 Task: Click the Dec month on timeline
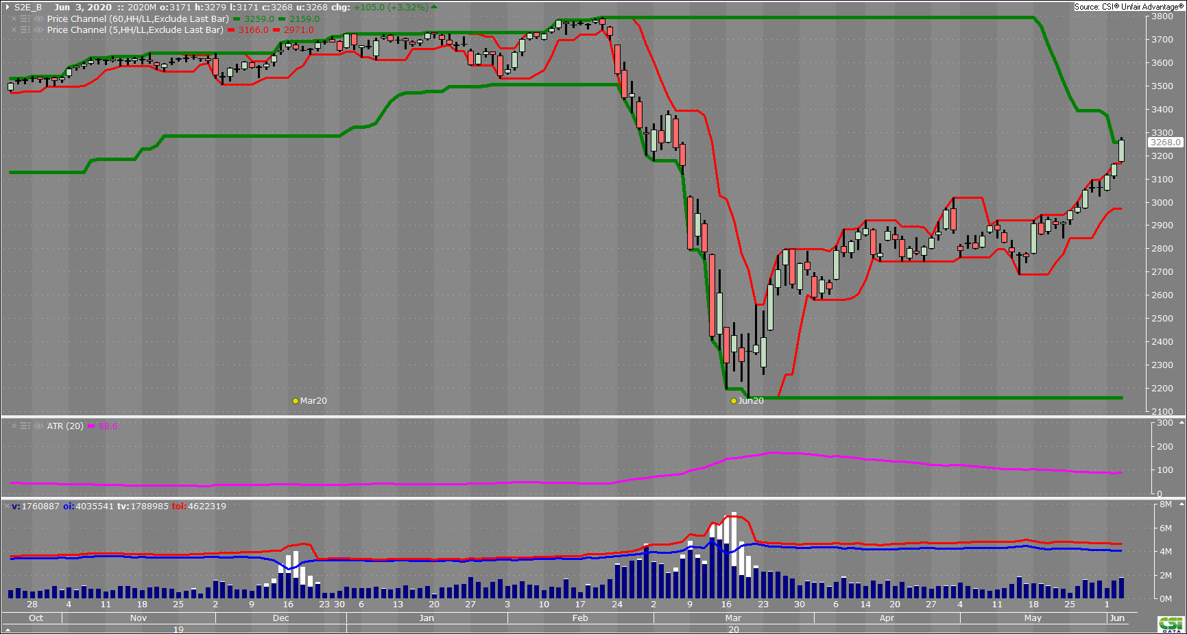(281, 618)
